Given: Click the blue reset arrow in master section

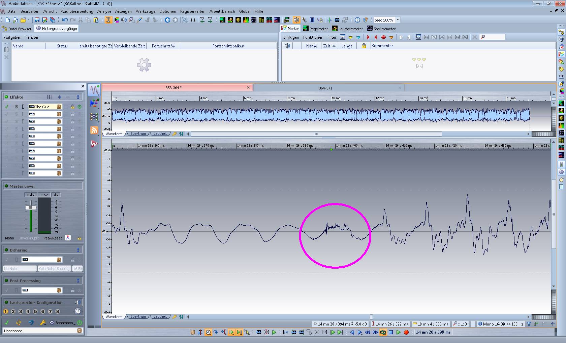Looking at the screenshot, I should (31, 322).
